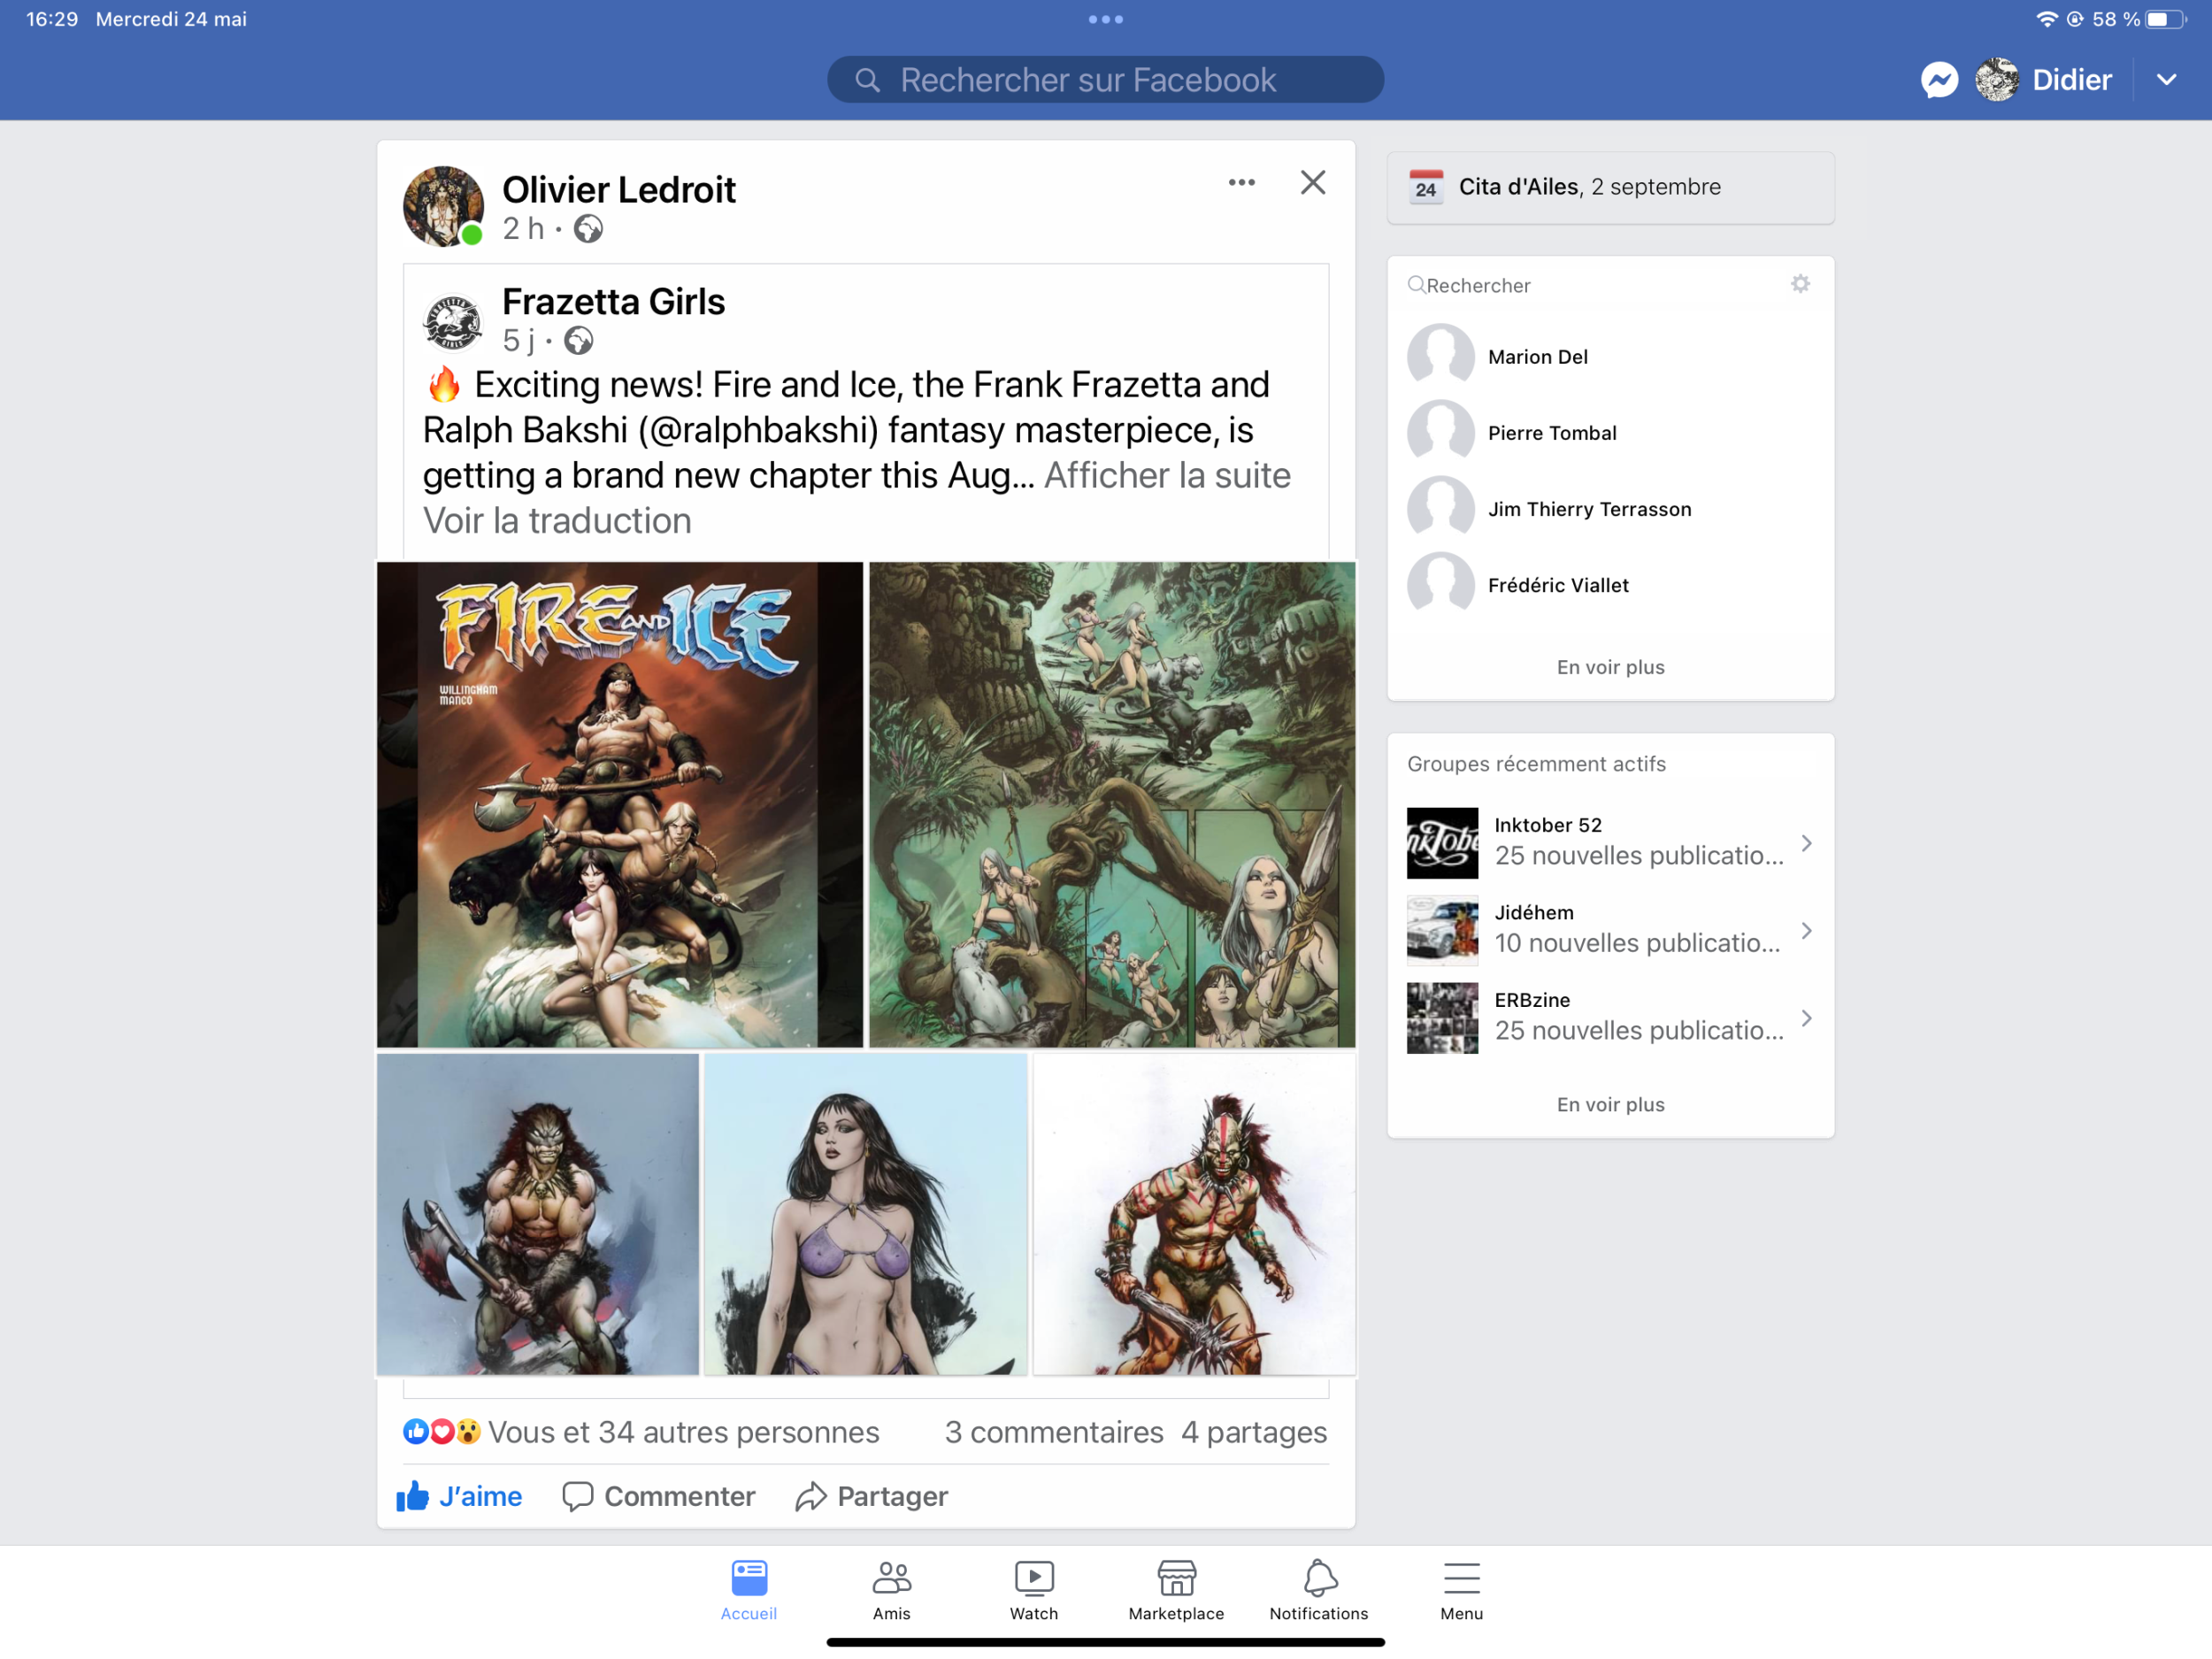The height and width of the screenshot is (1659, 2212).
Task: Expand ERBzine group chevron
Action: click(1806, 1018)
